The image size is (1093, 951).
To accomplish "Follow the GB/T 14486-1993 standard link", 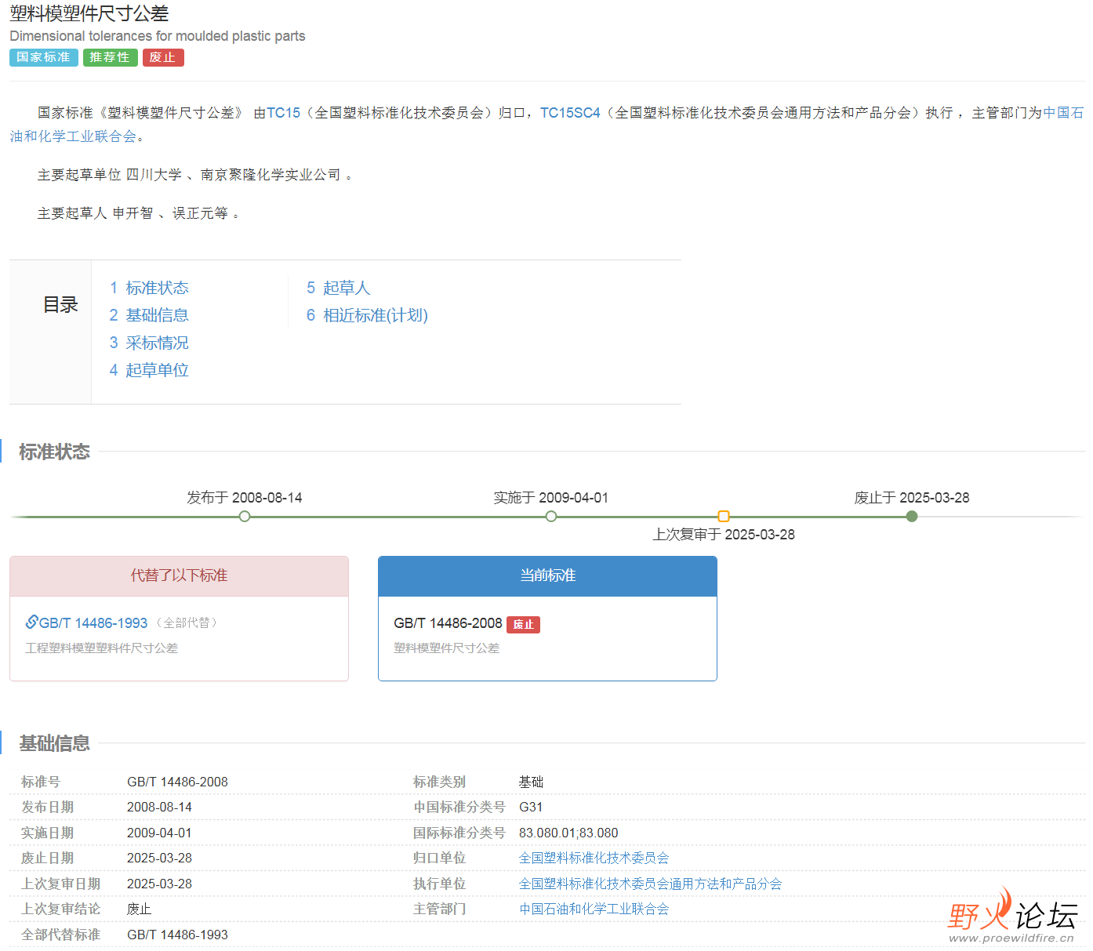I will [93, 622].
